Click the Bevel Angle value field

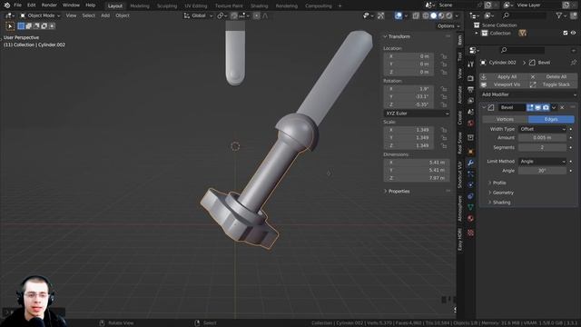click(x=542, y=171)
